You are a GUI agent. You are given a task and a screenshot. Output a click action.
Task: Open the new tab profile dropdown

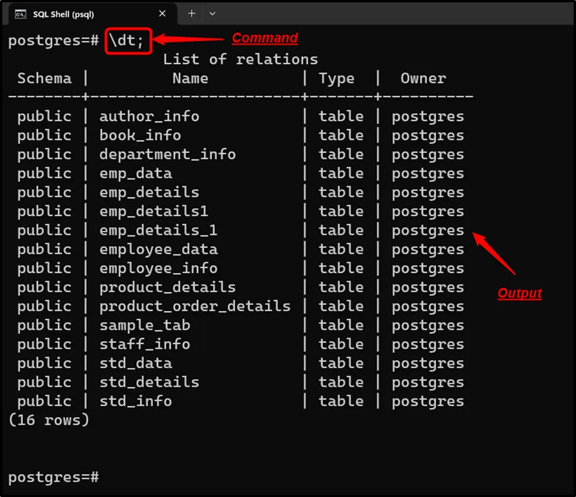point(212,13)
